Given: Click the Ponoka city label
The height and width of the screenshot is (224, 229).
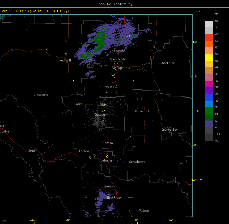Looking at the screenshot, I should 128,36.
